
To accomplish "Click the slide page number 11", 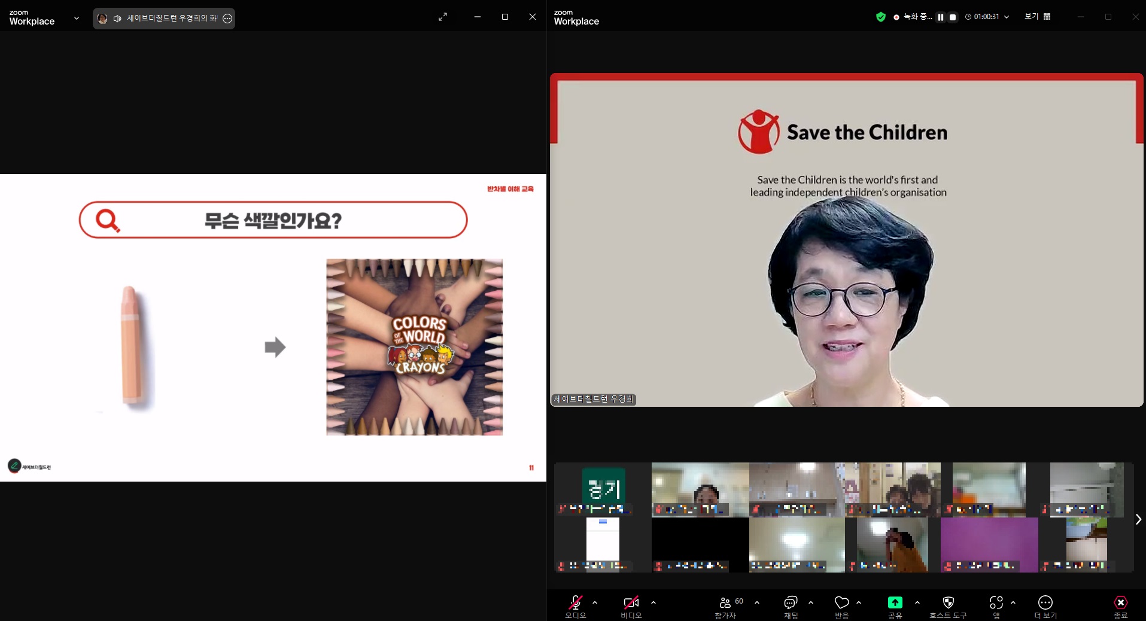I will click(x=531, y=468).
